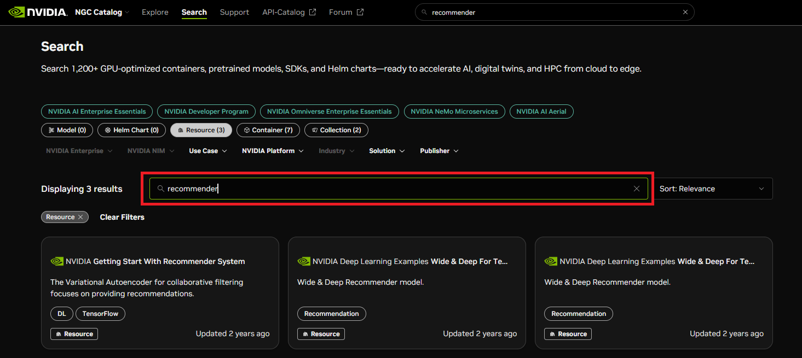
Task: Click the magnifier icon in header search
Action: click(424, 12)
